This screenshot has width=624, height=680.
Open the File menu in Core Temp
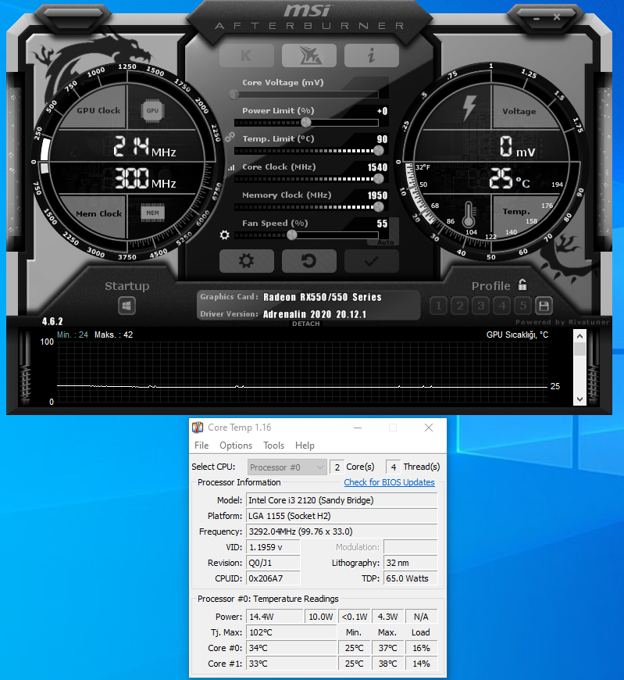[x=201, y=446]
